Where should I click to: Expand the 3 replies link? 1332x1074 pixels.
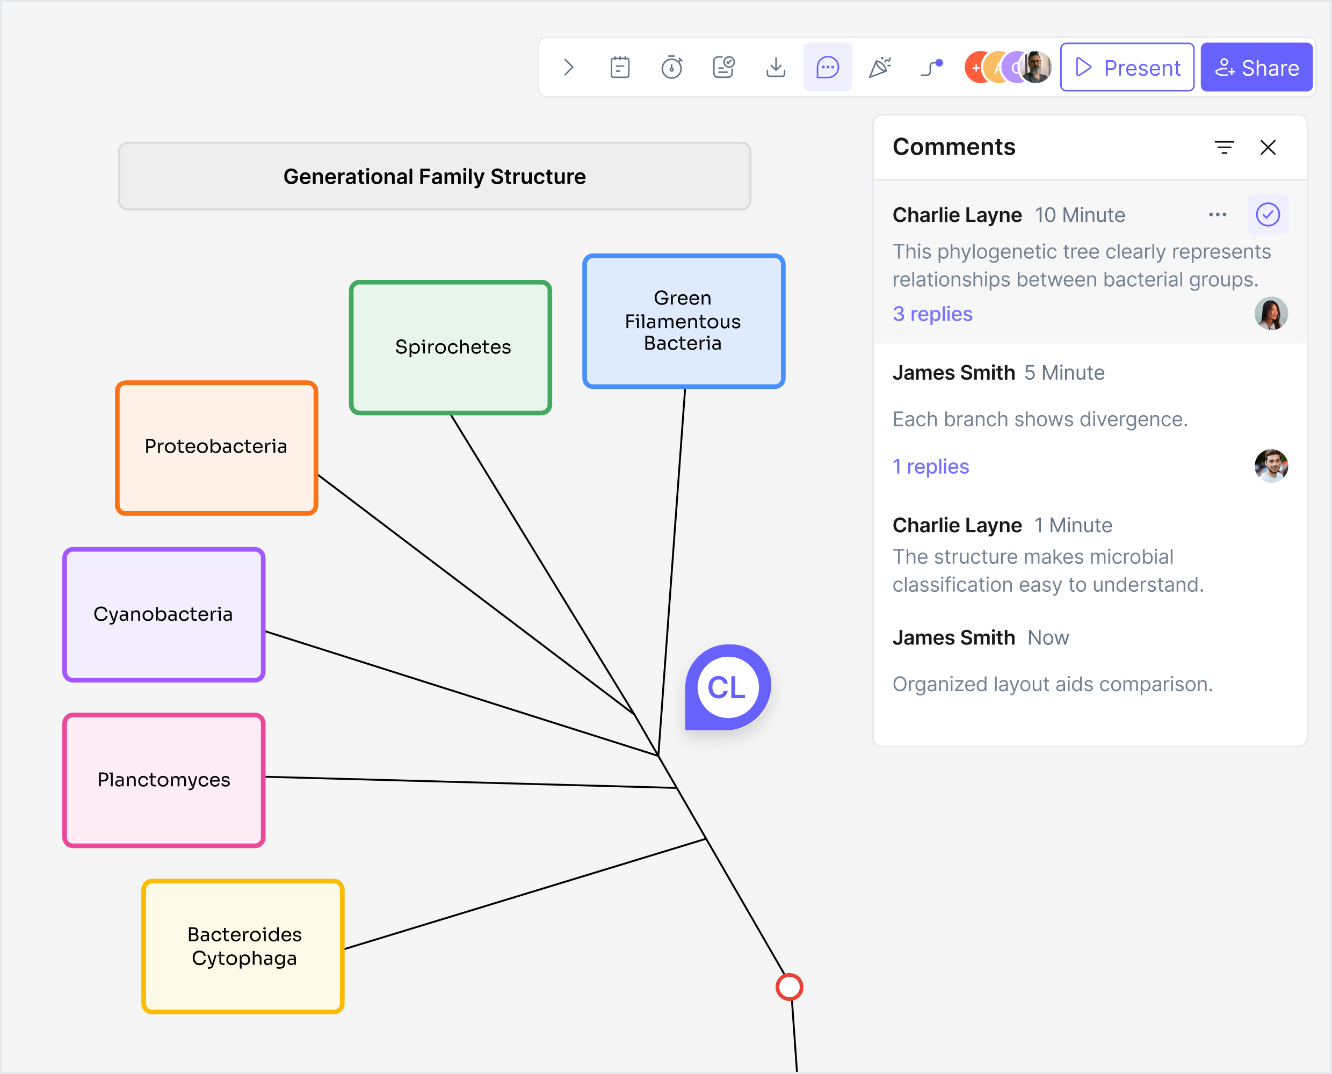tap(932, 314)
